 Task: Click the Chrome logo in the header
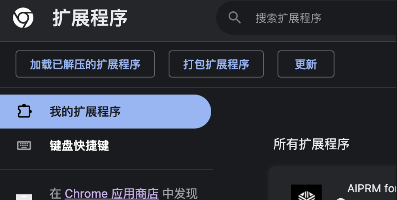pyautogui.click(x=23, y=18)
